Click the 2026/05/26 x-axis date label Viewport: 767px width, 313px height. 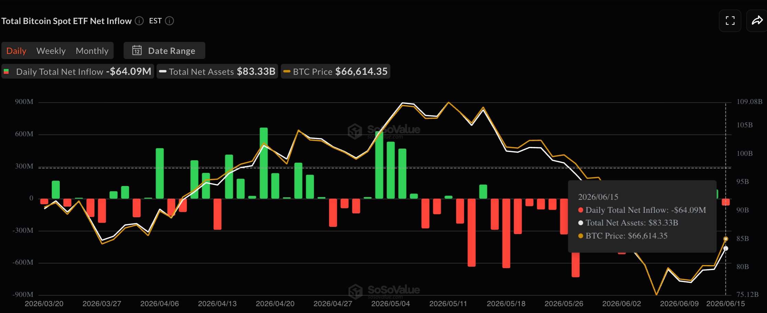click(564, 304)
